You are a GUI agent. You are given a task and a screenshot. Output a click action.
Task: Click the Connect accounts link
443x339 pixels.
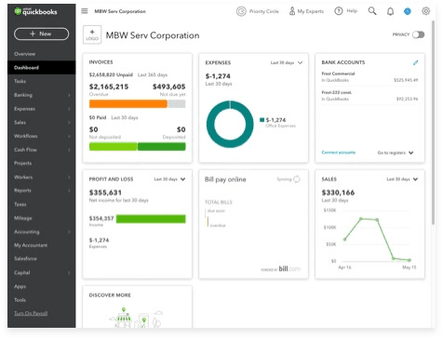coord(339,153)
